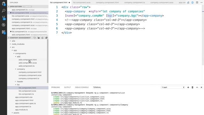Open company.component.html under company folder

point(30,72)
